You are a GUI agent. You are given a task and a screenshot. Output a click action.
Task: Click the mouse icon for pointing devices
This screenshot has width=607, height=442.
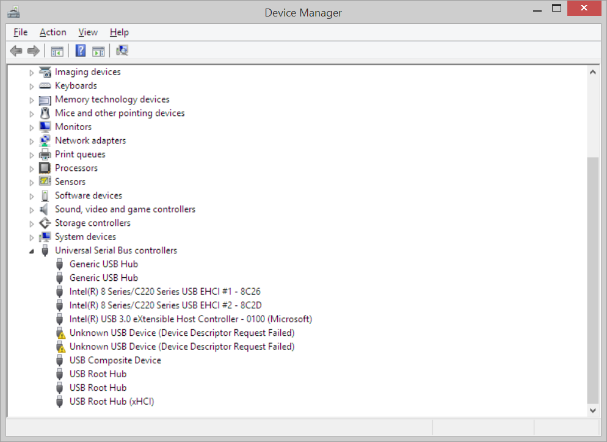[x=45, y=113]
